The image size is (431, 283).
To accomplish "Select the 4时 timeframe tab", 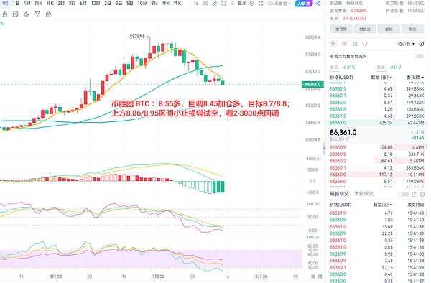I will coord(27,4).
